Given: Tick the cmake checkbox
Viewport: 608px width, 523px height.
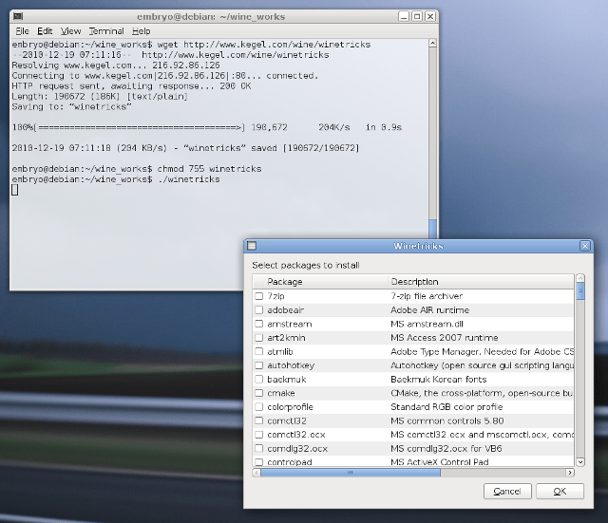Looking at the screenshot, I should click(x=259, y=393).
